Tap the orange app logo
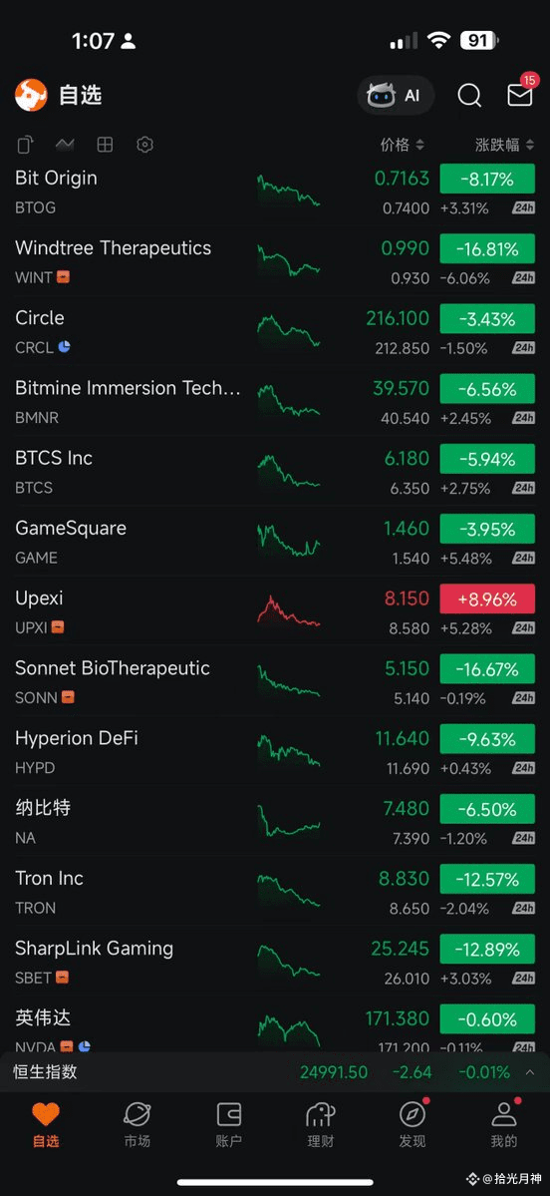 pyautogui.click(x=31, y=96)
